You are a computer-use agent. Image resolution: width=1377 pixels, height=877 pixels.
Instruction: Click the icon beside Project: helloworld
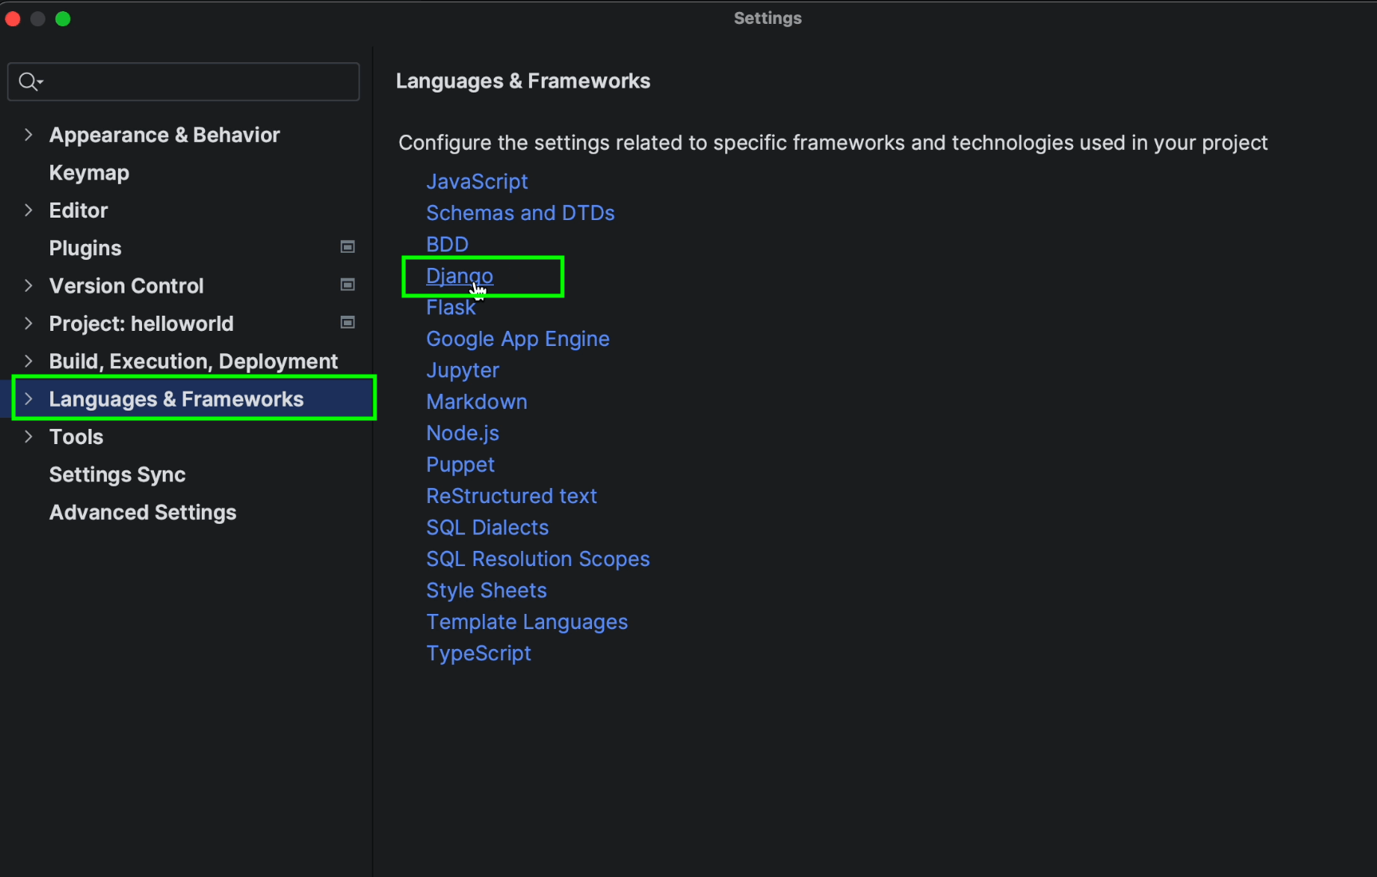347,322
